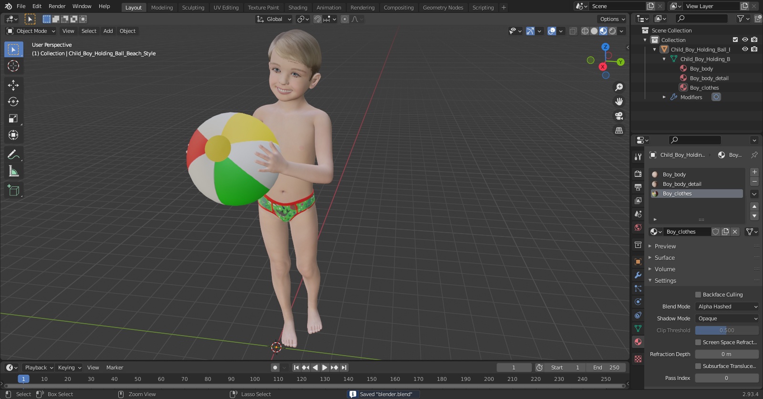Open the Particles properties tab

point(638,288)
